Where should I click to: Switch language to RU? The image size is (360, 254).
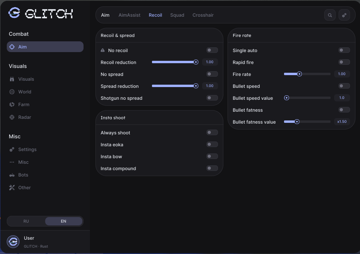[26, 221]
